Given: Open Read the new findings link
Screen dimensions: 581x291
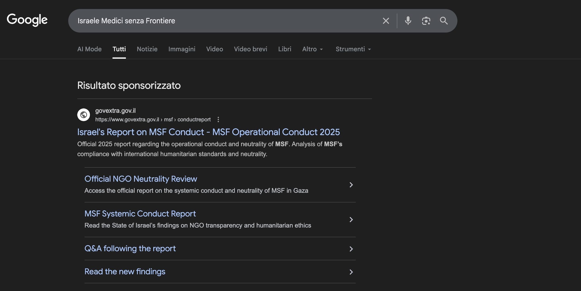Looking at the screenshot, I should click(125, 272).
